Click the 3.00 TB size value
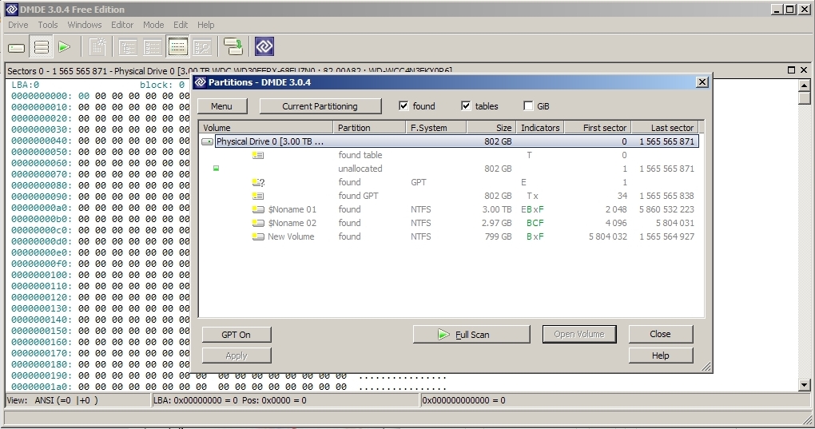This screenshot has width=815, height=429. (x=497, y=209)
